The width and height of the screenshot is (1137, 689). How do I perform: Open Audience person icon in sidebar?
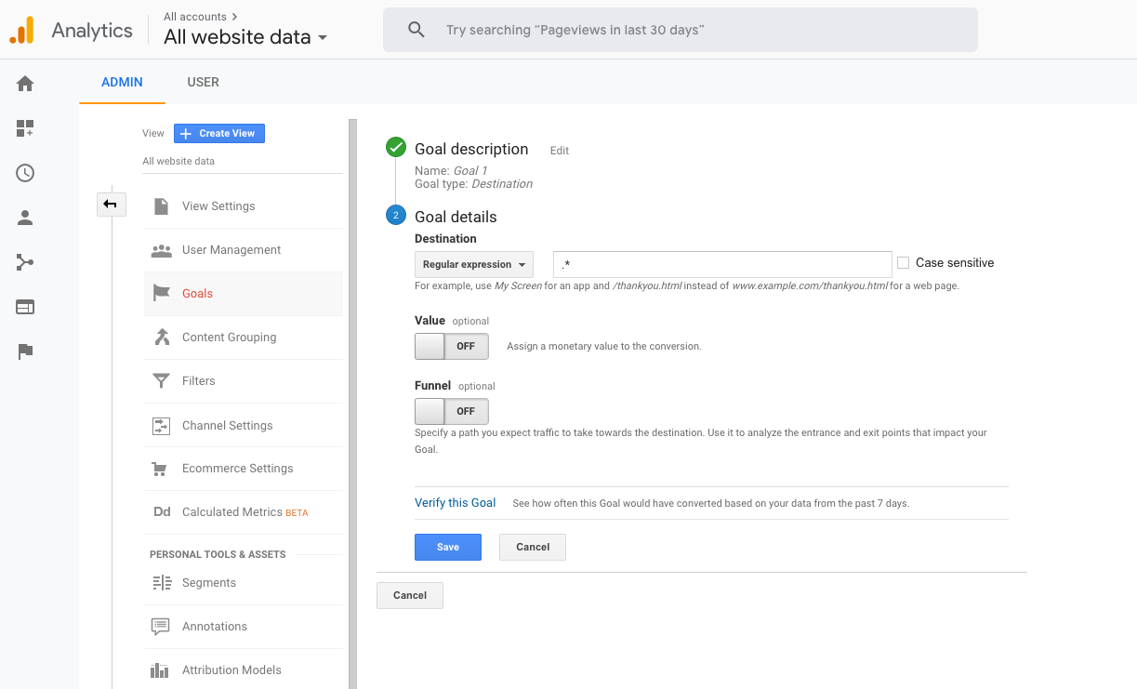[25, 218]
